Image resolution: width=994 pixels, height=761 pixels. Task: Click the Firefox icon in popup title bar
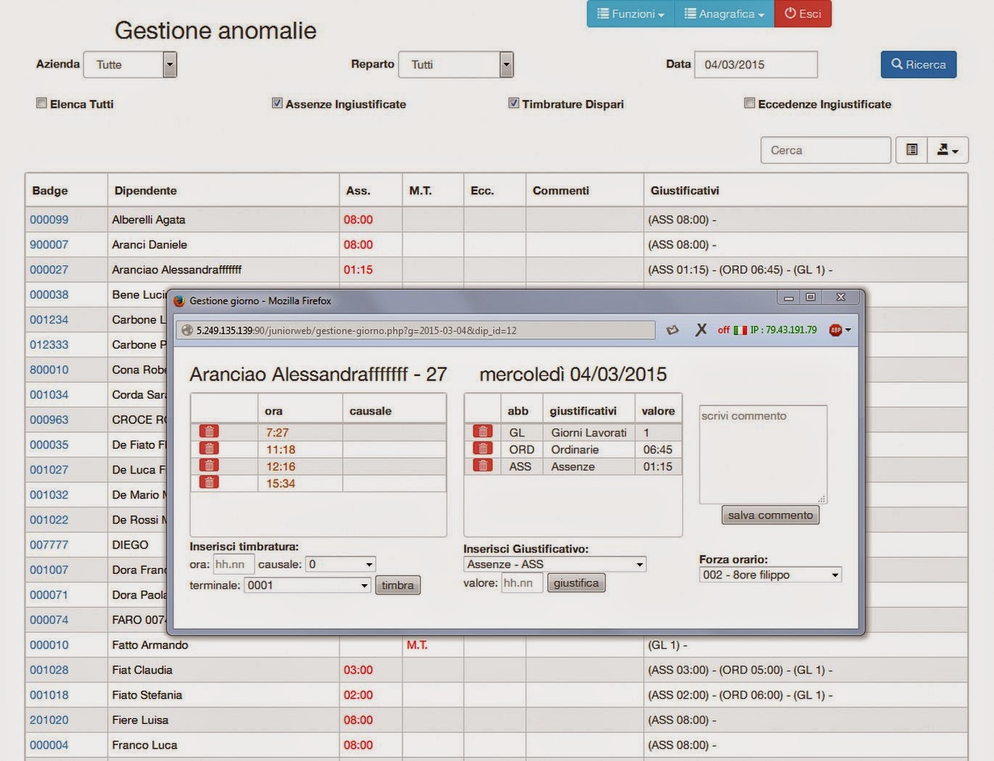[x=179, y=301]
